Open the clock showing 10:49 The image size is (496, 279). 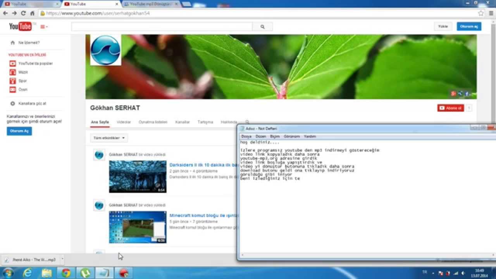click(479, 273)
